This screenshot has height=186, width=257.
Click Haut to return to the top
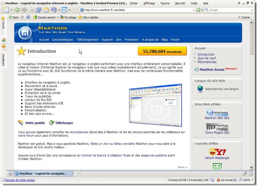182,167
